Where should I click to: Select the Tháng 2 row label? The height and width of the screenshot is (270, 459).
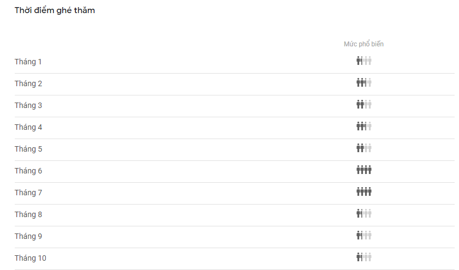[28, 83]
